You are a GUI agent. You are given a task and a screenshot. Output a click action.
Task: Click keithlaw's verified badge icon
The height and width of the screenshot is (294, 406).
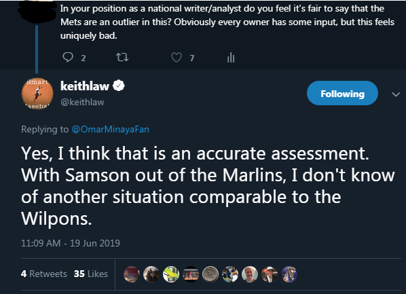[x=119, y=86]
